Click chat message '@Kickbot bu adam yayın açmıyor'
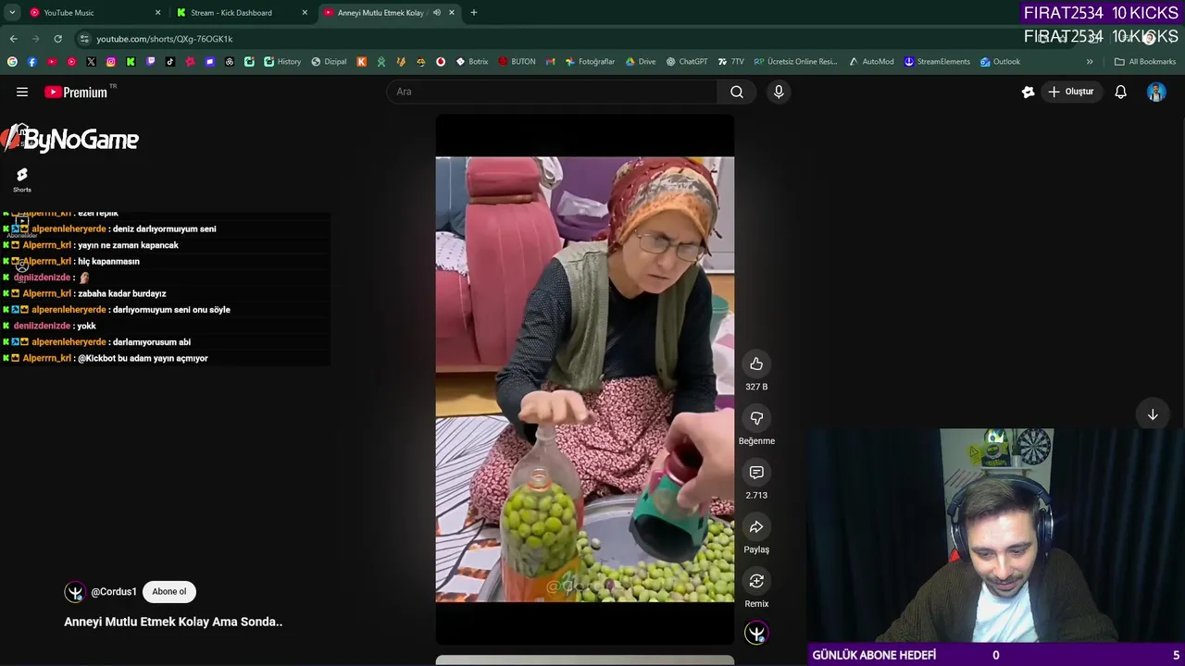The height and width of the screenshot is (666, 1185). coord(143,358)
